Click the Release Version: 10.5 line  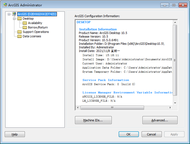[93, 36]
